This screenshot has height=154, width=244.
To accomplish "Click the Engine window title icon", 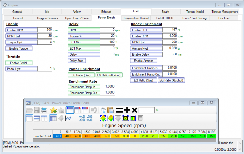I will click(x=5, y=5).
